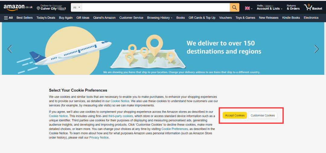Go to next banner slide arrow
This screenshot has height=153, width=326.
click(316, 49)
